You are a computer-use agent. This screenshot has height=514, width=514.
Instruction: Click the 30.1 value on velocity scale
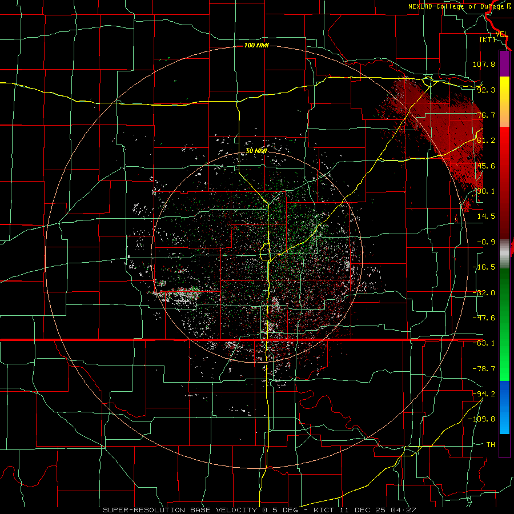coord(486,191)
